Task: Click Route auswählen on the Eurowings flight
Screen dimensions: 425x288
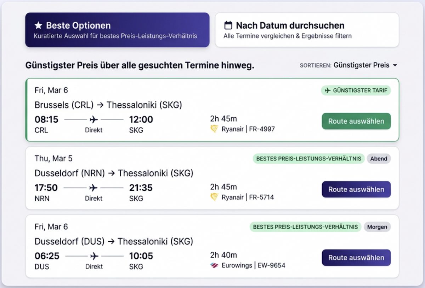Action: [x=356, y=258]
